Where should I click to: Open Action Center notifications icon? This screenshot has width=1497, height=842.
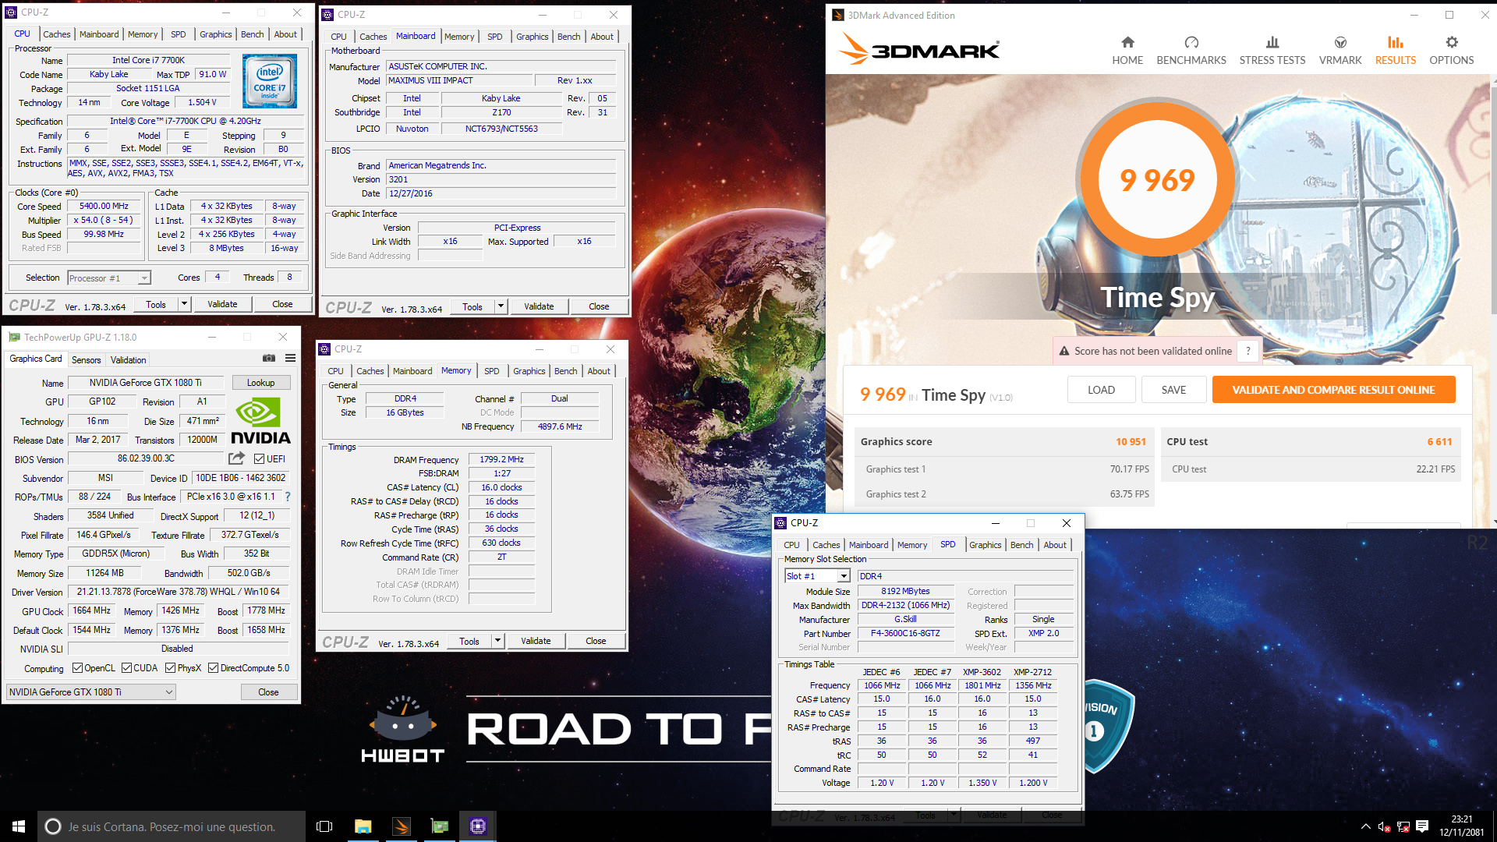(1421, 826)
